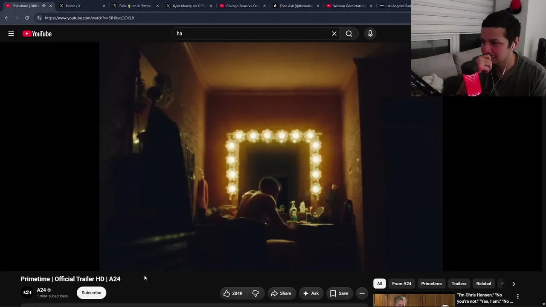The height and width of the screenshot is (307, 546).
Task: Open more actions ellipsis menu
Action: click(362, 293)
